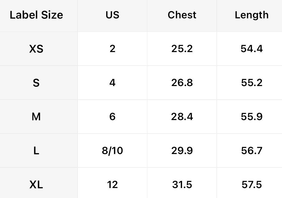
Task: Click the chest value 31.5
Action: 182,185
